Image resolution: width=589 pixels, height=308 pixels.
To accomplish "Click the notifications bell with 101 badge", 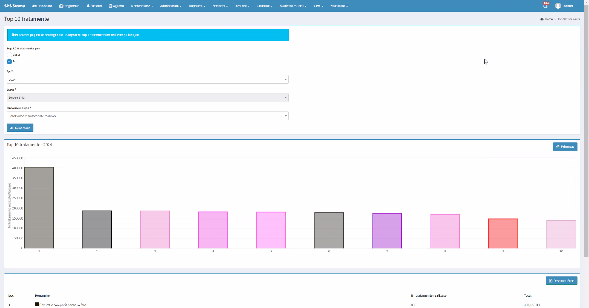I will 545,6.
